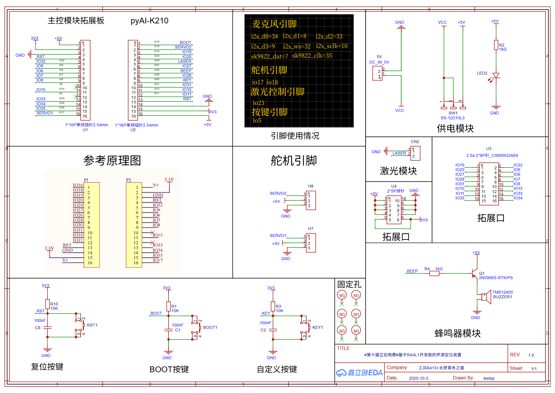This screenshot has width=555, height=393.
Task: Select the SS-12D10L3 part name
Action: click(x=453, y=118)
